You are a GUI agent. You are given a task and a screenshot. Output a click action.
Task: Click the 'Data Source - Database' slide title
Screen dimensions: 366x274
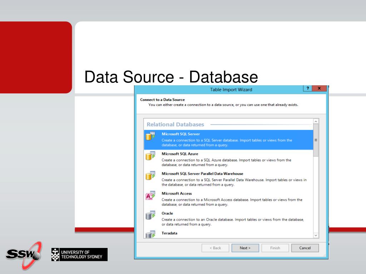pos(171,77)
